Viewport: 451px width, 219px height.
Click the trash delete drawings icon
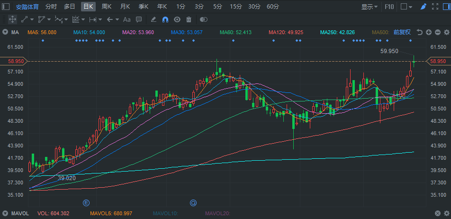(x=189, y=19)
